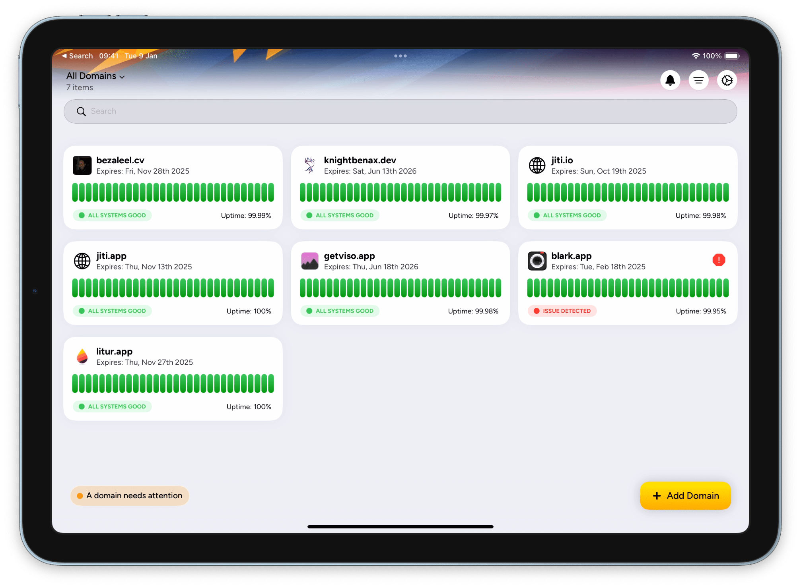The image size is (801, 588).
Task: Tap 'A domain needs attention' banner
Action: click(x=130, y=495)
